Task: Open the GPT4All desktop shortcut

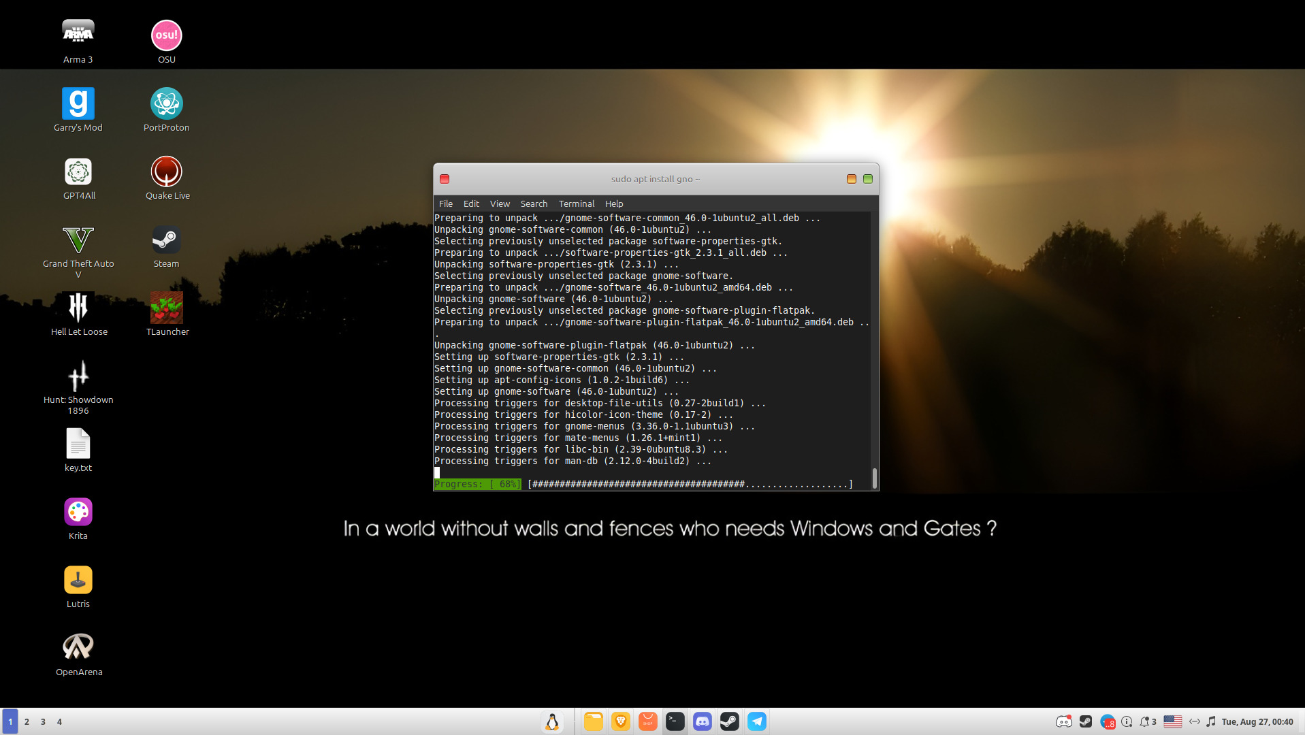Action: (78, 172)
